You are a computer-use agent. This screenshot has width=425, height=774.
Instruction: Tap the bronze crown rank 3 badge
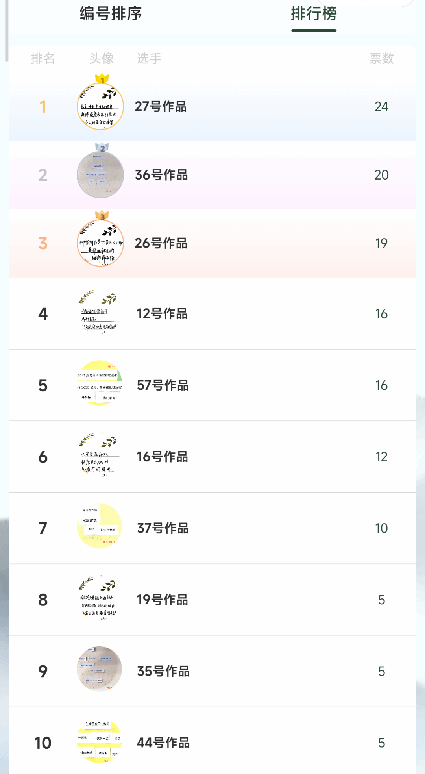pyautogui.click(x=102, y=216)
